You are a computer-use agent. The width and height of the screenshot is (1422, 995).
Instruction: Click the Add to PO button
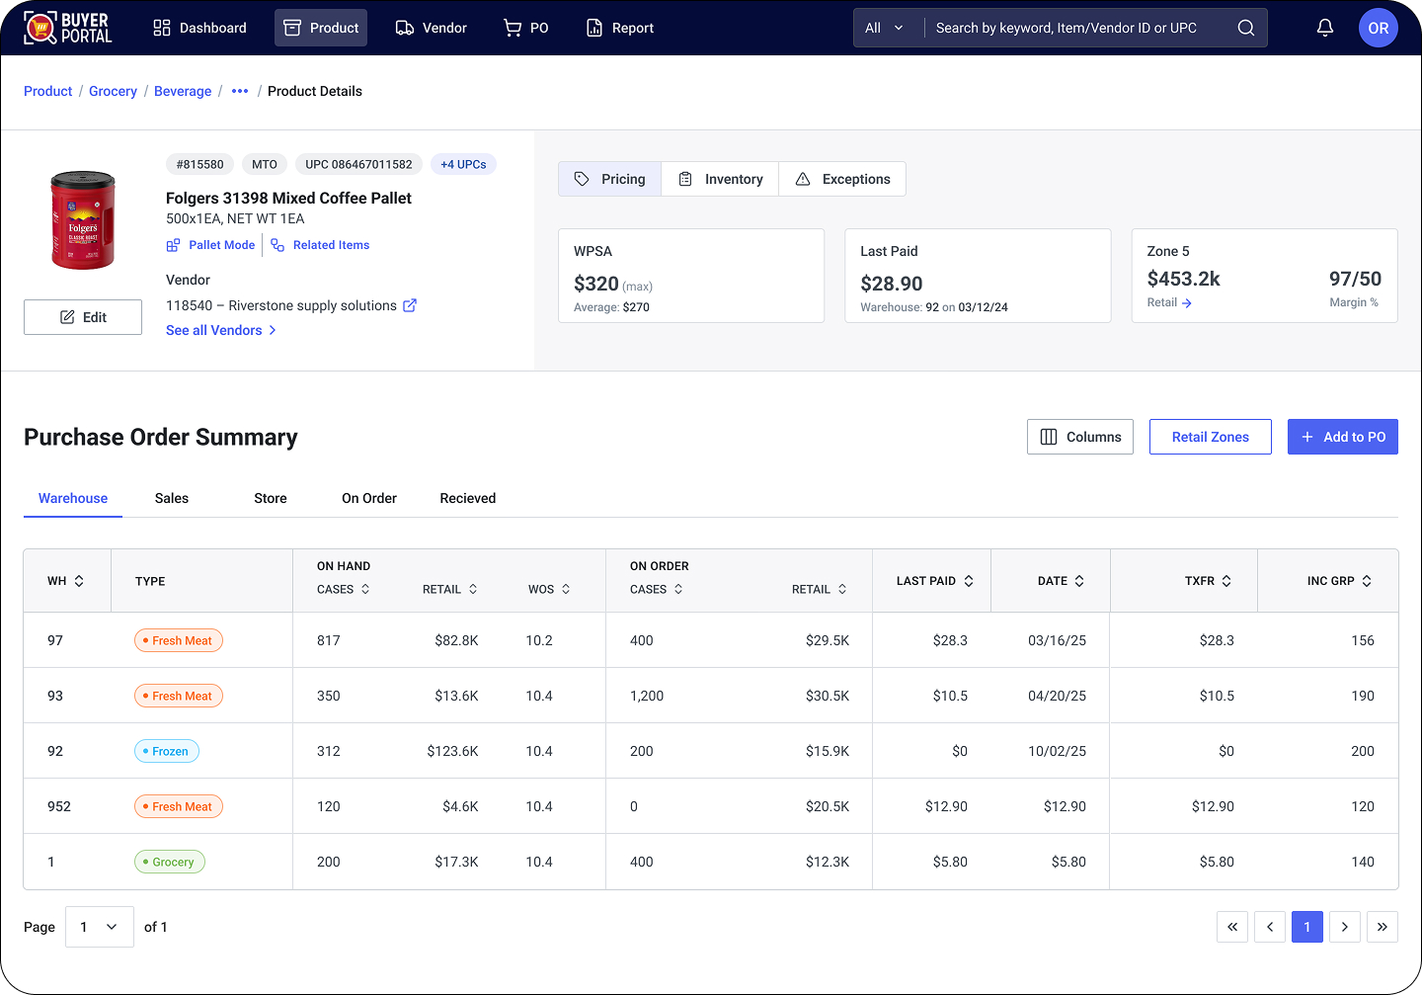[x=1342, y=437]
